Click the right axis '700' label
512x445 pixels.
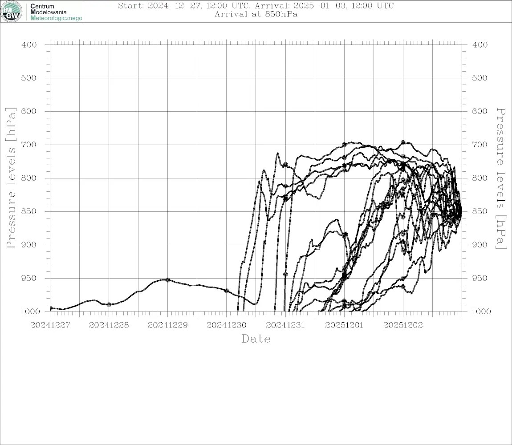click(479, 145)
